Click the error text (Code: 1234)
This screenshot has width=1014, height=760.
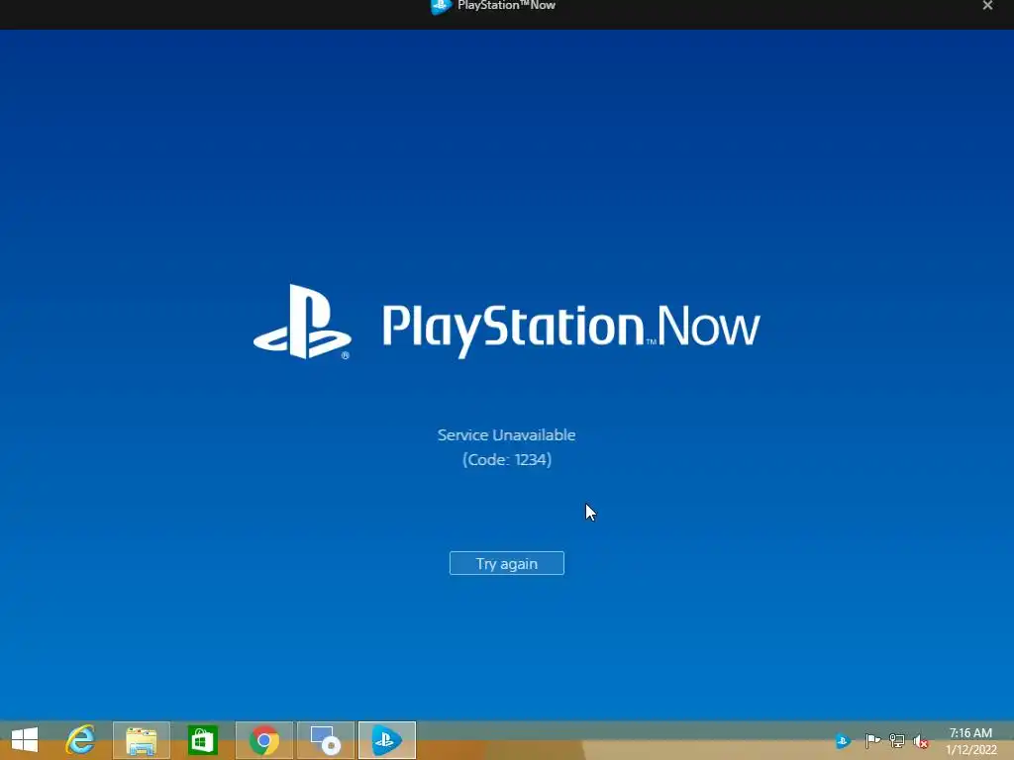(x=507, y=459)
